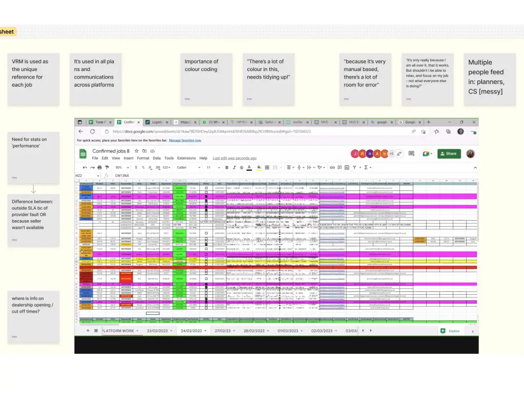Switch to the 23/02/2023 sheet tab
The width and height of the screenshot is (524, 393).
pyautogui.click(x=159, y=331)
